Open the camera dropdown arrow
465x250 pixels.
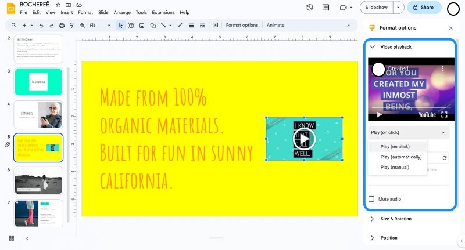351,8
